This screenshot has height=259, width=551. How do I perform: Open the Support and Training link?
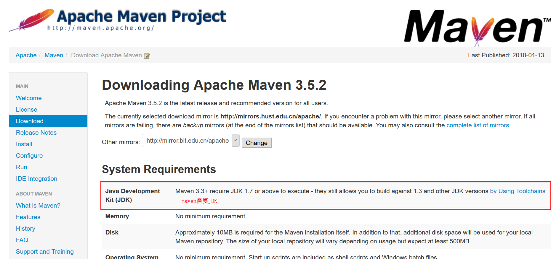(45, 252)
